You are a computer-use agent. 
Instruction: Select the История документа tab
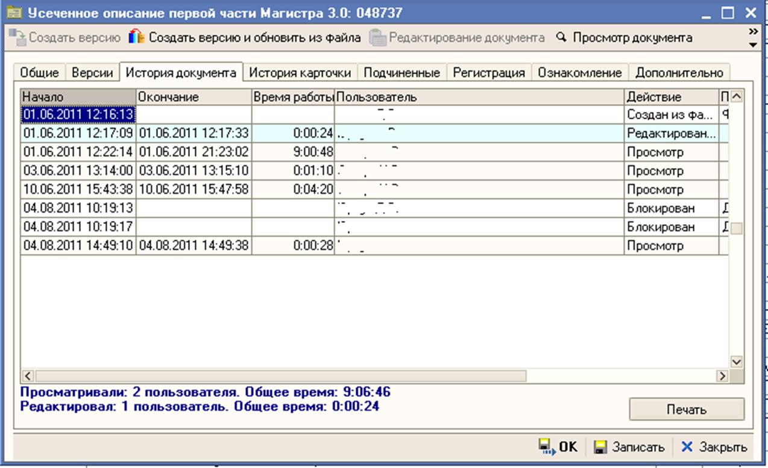click(x=181, y=72)
